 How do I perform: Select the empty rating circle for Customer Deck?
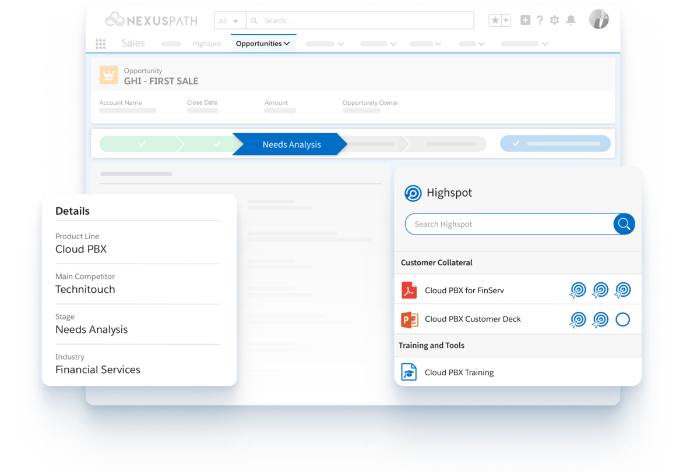(x=622, y=320)
